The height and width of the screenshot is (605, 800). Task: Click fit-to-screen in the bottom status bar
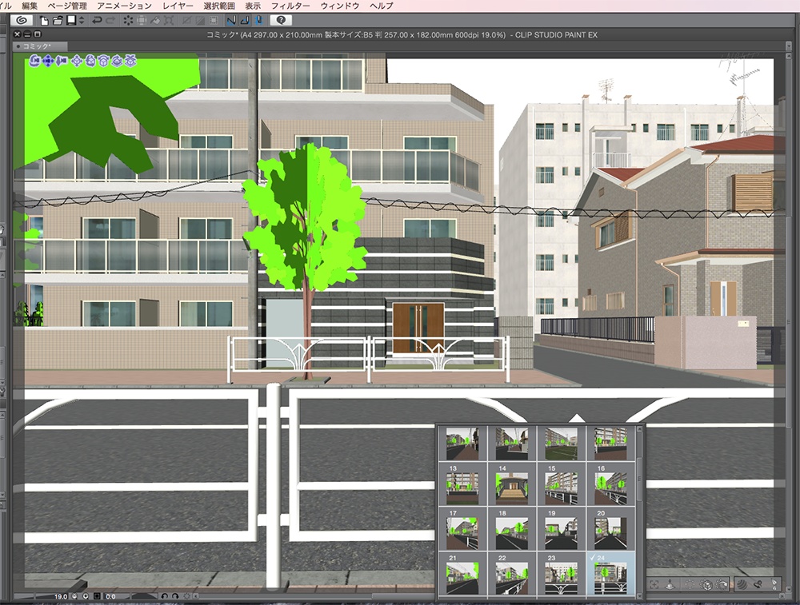[x=96, y=595]
